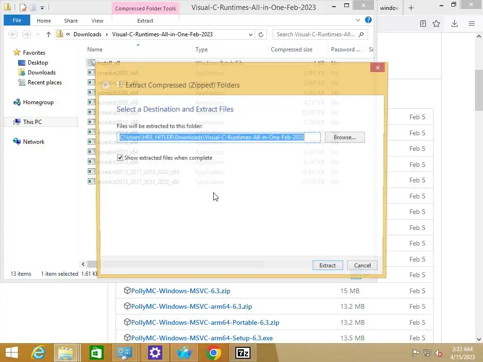
Task: Launch Chrome from the taskbar
Action: pyautogui.click(x=214, y=353)
